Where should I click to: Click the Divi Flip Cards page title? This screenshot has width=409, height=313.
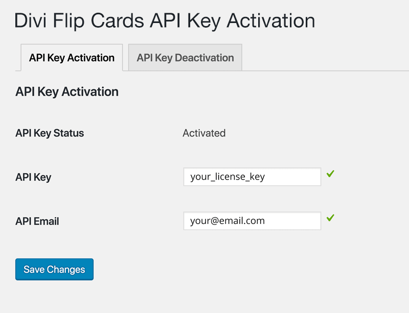[165, 21]
